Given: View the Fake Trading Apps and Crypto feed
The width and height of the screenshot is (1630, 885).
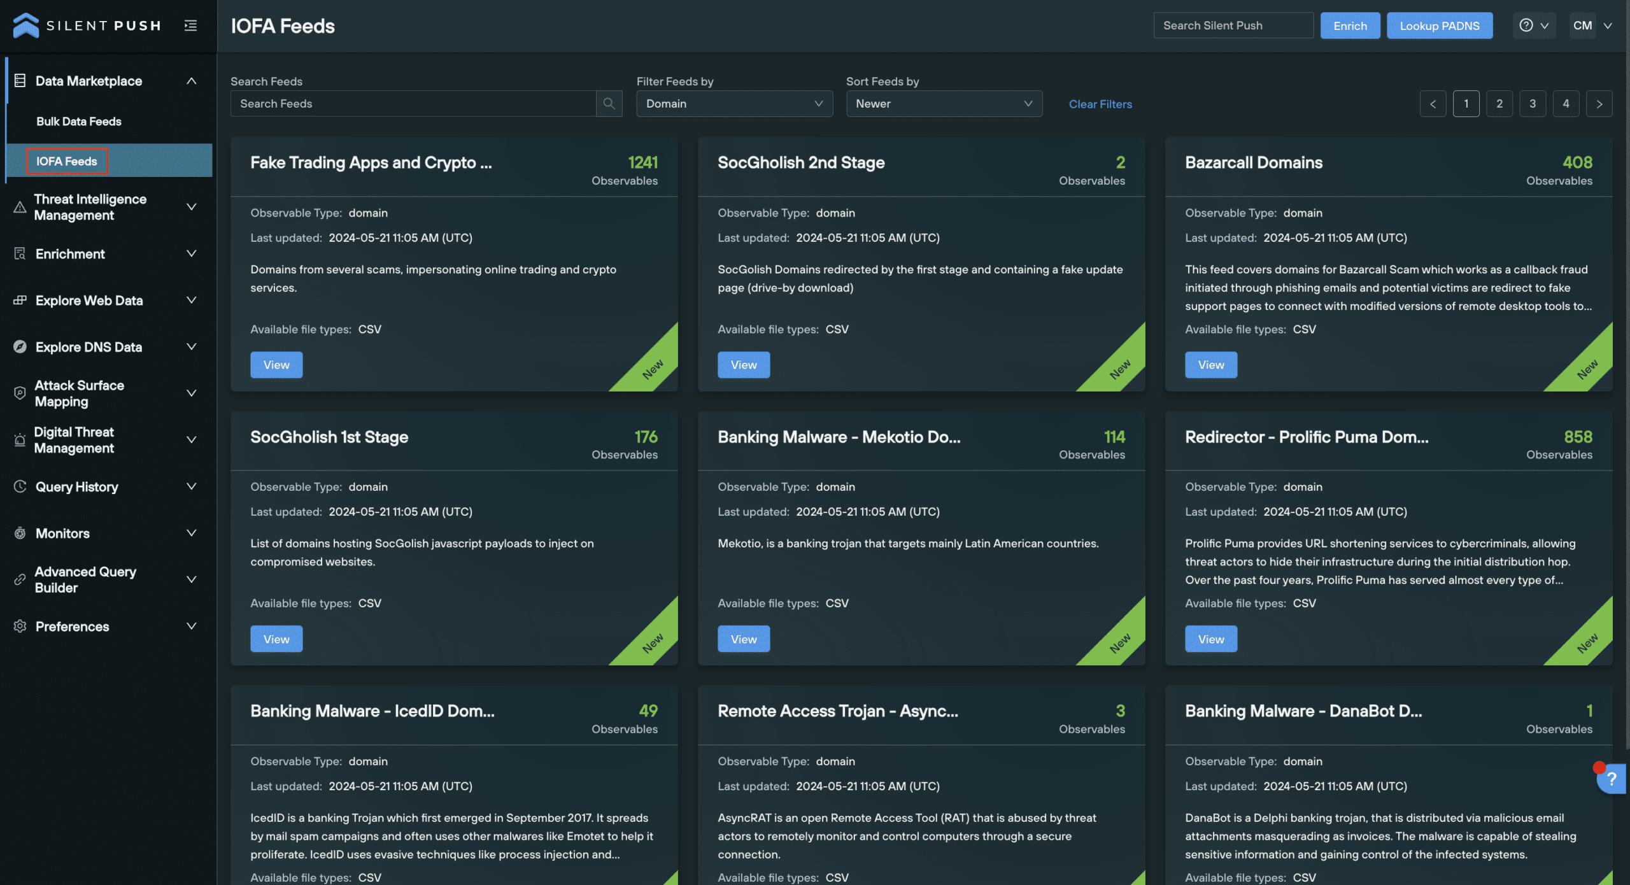Looking at the screenshot, I should (x=276, y=365).
